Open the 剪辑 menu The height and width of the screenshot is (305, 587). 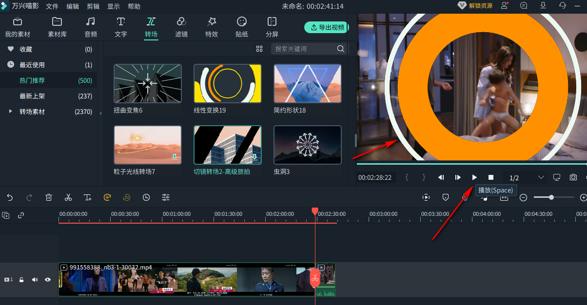[93, 6]
